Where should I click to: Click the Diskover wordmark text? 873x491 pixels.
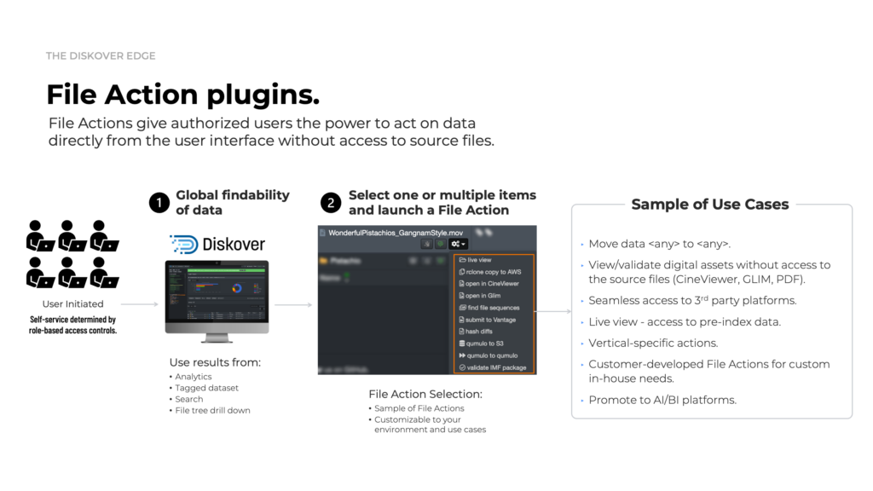click(x=234, y=245)
